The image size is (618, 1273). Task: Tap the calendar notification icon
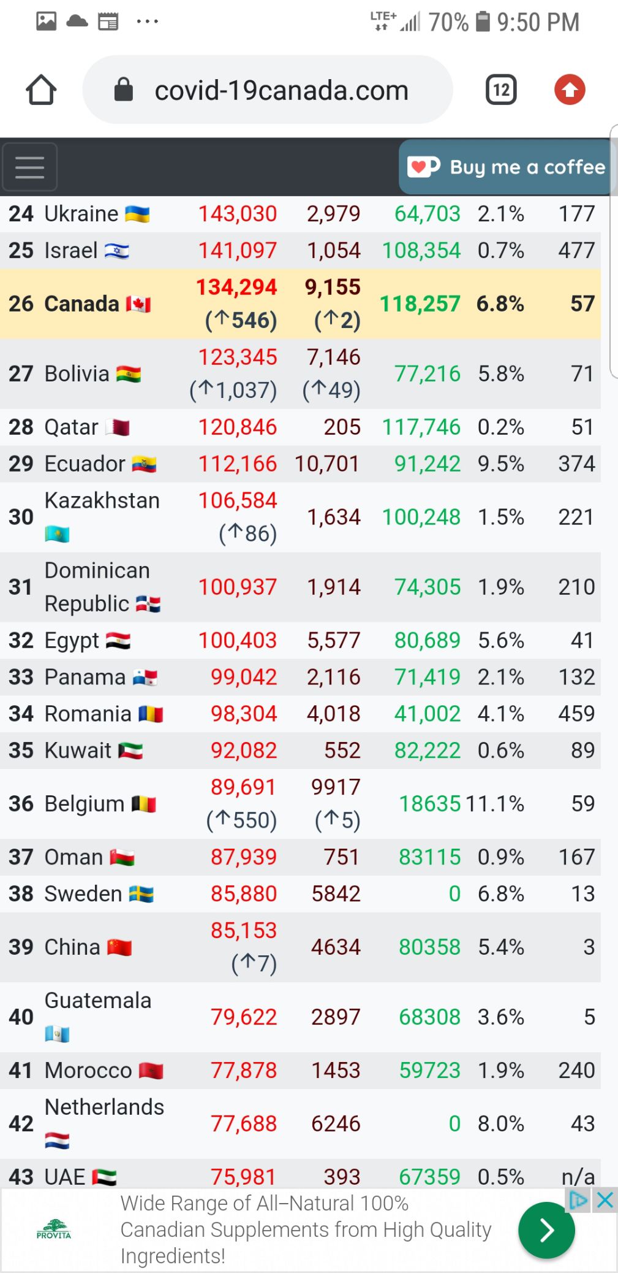click(108, 22)
